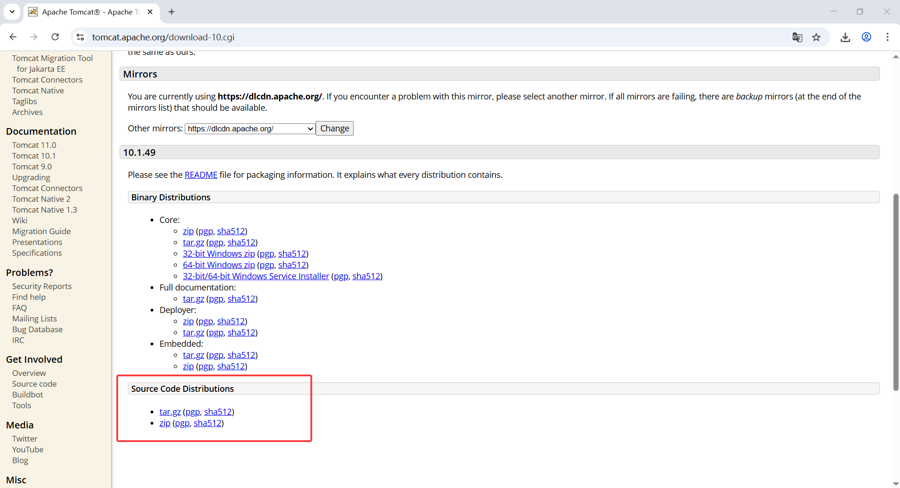This screenshot has width=900, height=488.
Task: Open the Chrome three-dot menu
Action: [x=887, y=37]
